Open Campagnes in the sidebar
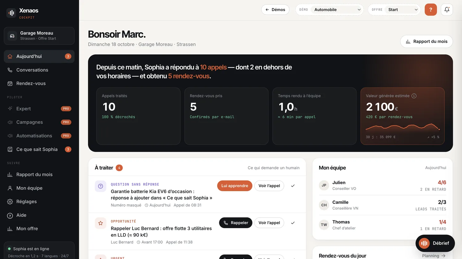 pyautogui.click(x=39, y=122)
